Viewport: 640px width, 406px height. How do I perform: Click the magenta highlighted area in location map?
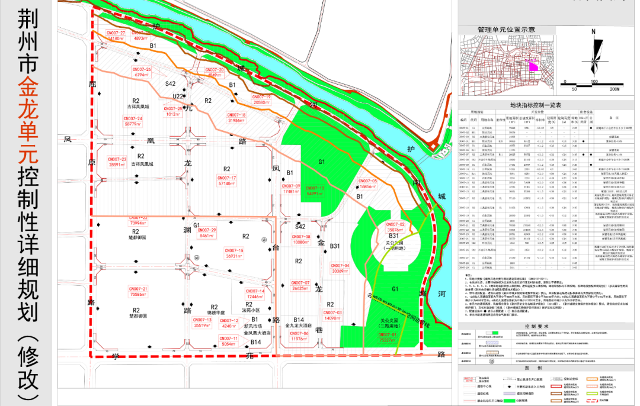533,66
